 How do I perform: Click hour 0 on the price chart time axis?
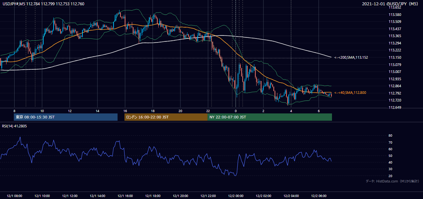(x=236, y=110)
